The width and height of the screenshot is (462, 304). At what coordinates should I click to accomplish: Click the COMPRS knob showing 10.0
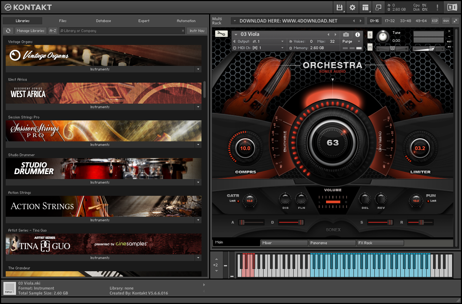[x=245, y=148]
